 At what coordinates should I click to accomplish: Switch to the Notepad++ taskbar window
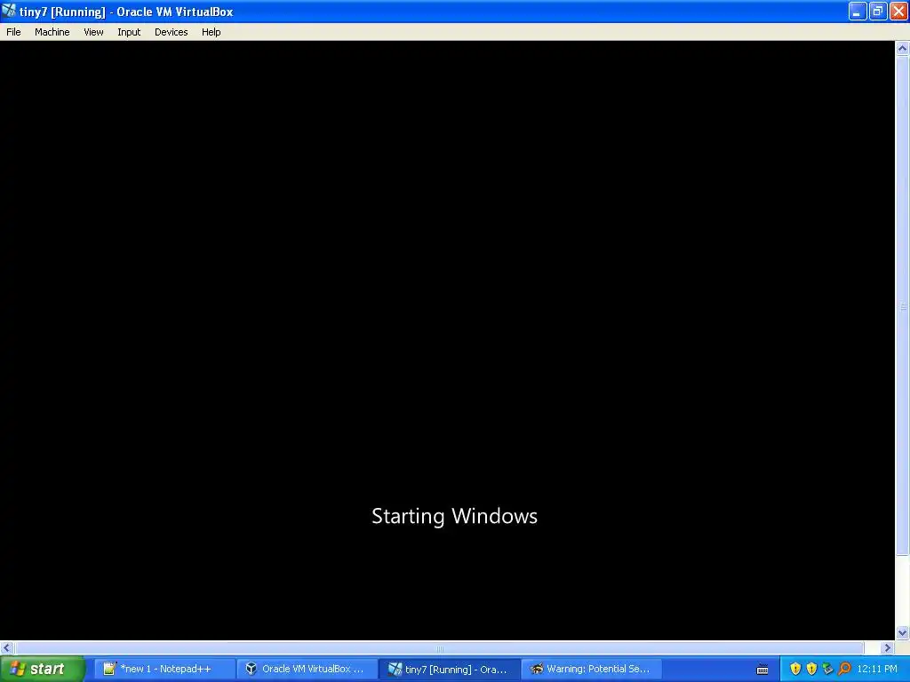pyautogui.click(x=164, y=669)
